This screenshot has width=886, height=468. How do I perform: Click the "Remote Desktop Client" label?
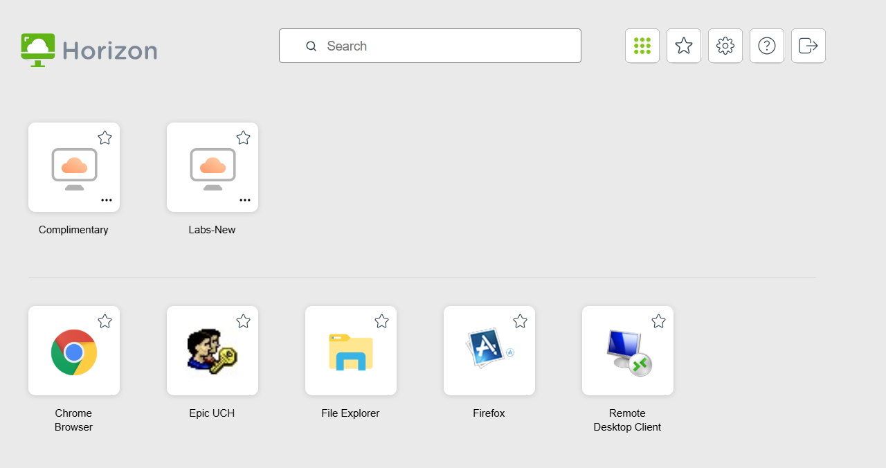627,420
